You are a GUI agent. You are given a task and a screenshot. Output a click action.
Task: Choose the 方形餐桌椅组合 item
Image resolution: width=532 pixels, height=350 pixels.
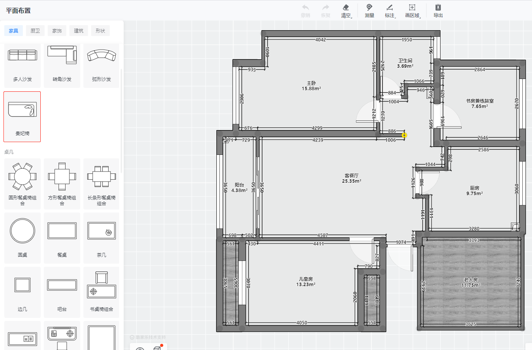click(62, 184)
